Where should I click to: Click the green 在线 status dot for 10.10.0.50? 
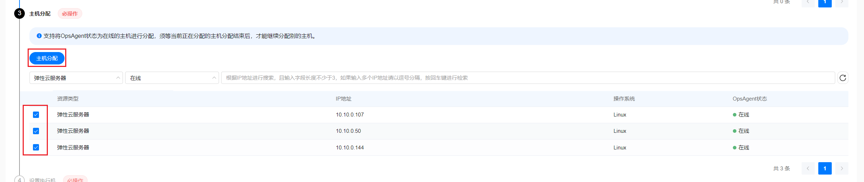[x=735, y=131]
